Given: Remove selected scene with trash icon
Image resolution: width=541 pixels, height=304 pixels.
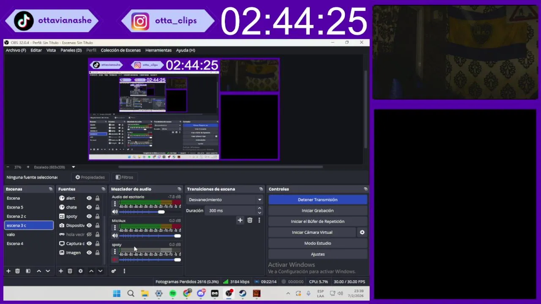Looking at the screenshot, I should (17, 271).
